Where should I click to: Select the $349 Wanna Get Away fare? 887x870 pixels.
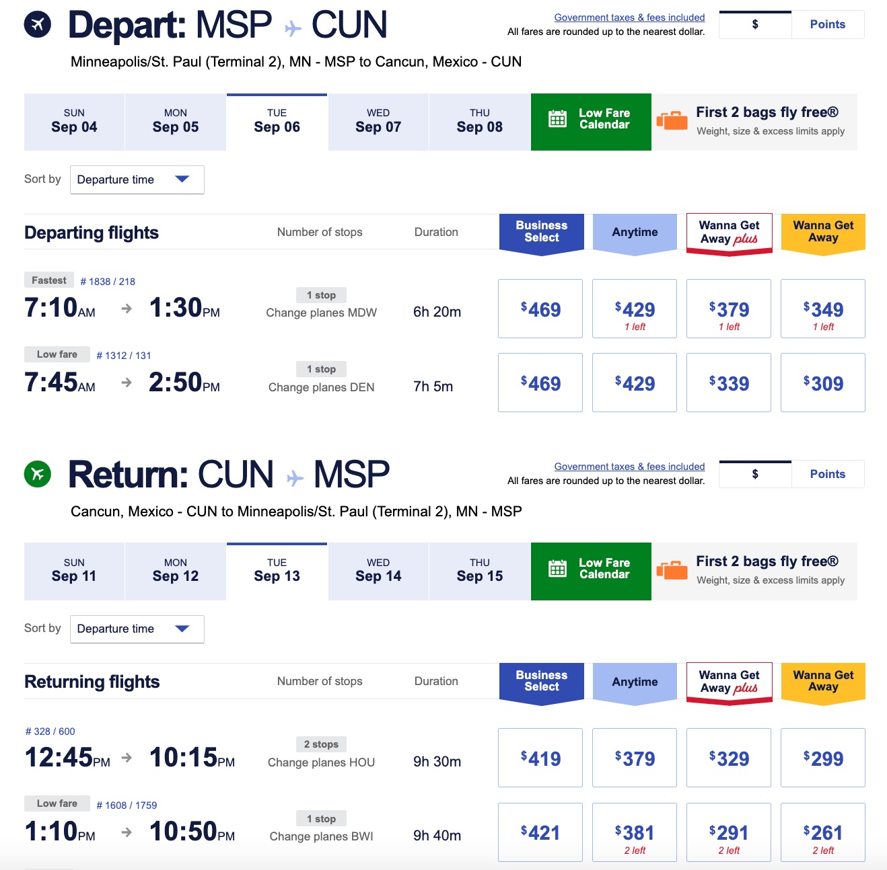pos(822,309)
